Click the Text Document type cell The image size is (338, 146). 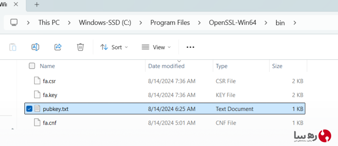235,109
